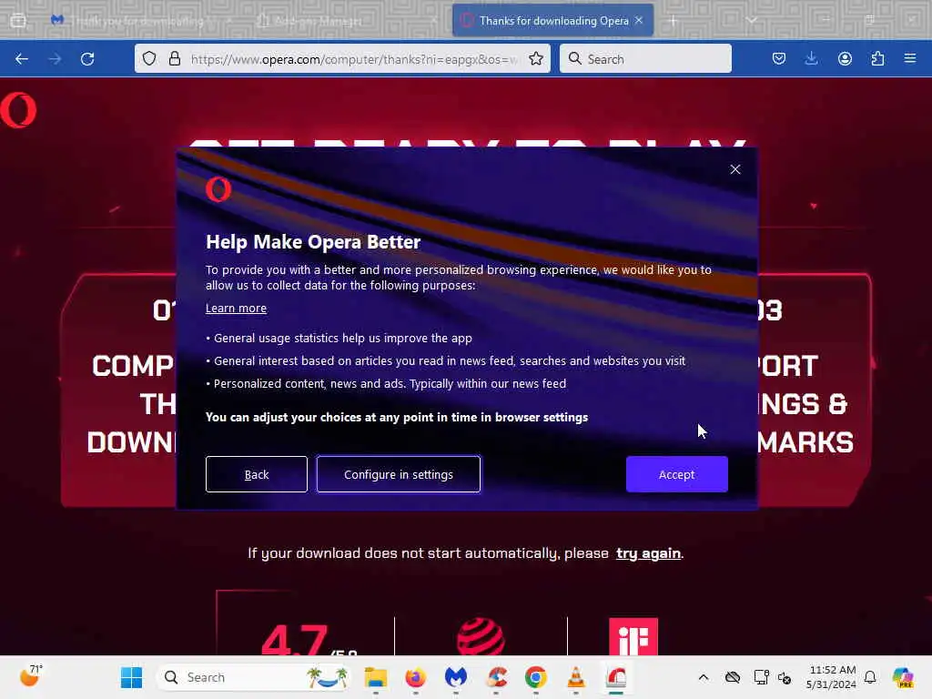This screenshot has height=699, width=932.
Task: Open the Firefox downloads panel
Action: tap(811, 58)
